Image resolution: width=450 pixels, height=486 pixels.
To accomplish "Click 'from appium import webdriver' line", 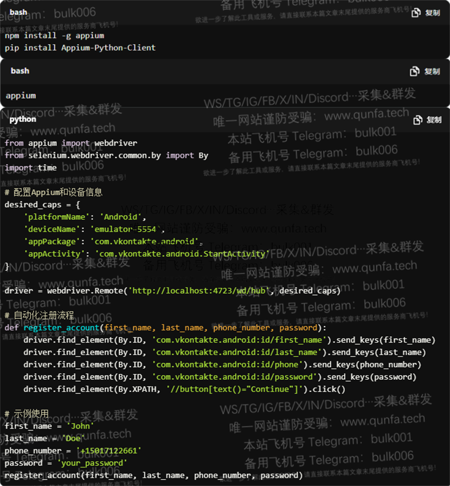I will tap(70, 143).
